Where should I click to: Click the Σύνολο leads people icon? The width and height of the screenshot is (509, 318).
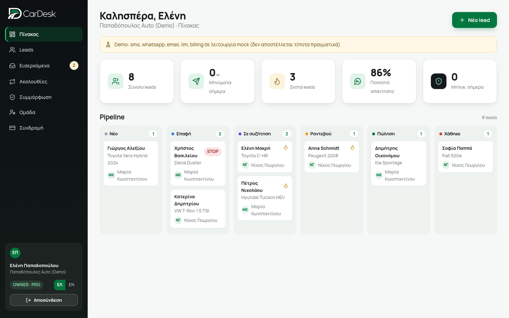(x=115, y=81)
